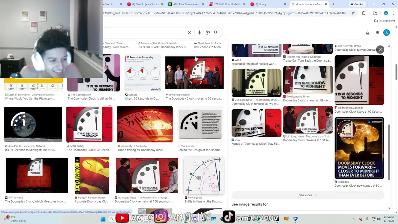Screen dimensions: 398x224
Task: Click the 'Nuclear Age Peace Foundation' source label
Action: pos(303,57)
